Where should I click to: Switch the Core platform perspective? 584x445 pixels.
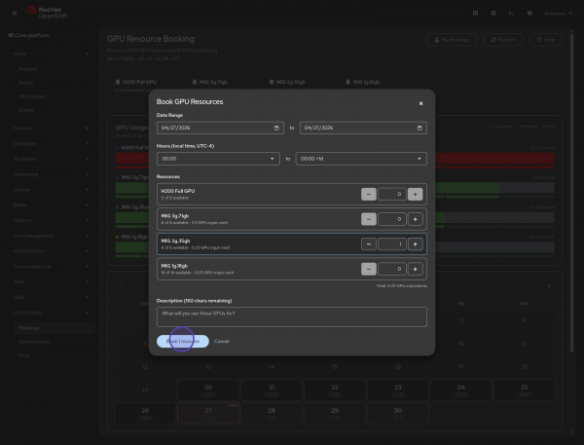click(29, 35)
